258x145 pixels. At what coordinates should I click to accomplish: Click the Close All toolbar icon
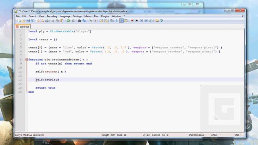42,21
